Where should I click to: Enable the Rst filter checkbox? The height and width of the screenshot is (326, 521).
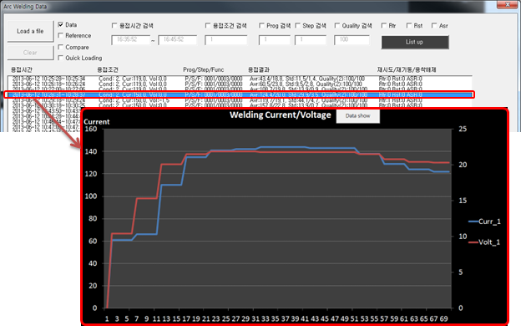[409, 25]
